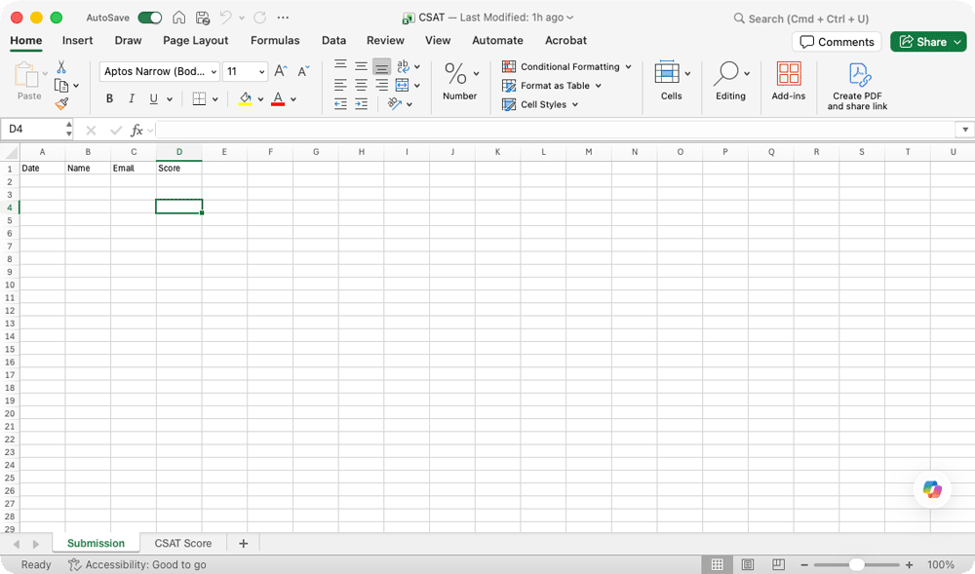Screen dimensions: 975x574
Task: Toggle italic formatting
Action: pos(132,98)
